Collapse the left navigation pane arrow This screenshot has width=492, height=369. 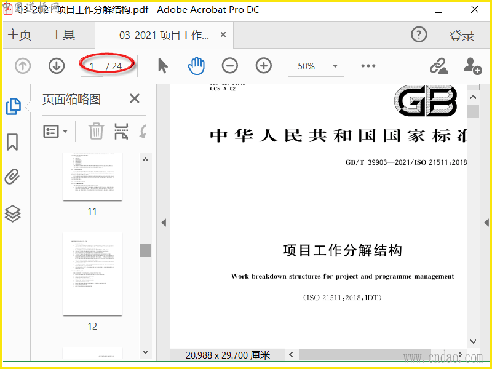tap(164, 223)
